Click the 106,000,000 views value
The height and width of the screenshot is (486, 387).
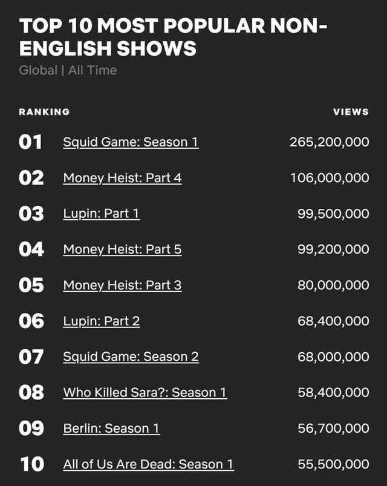coord(330,178)
